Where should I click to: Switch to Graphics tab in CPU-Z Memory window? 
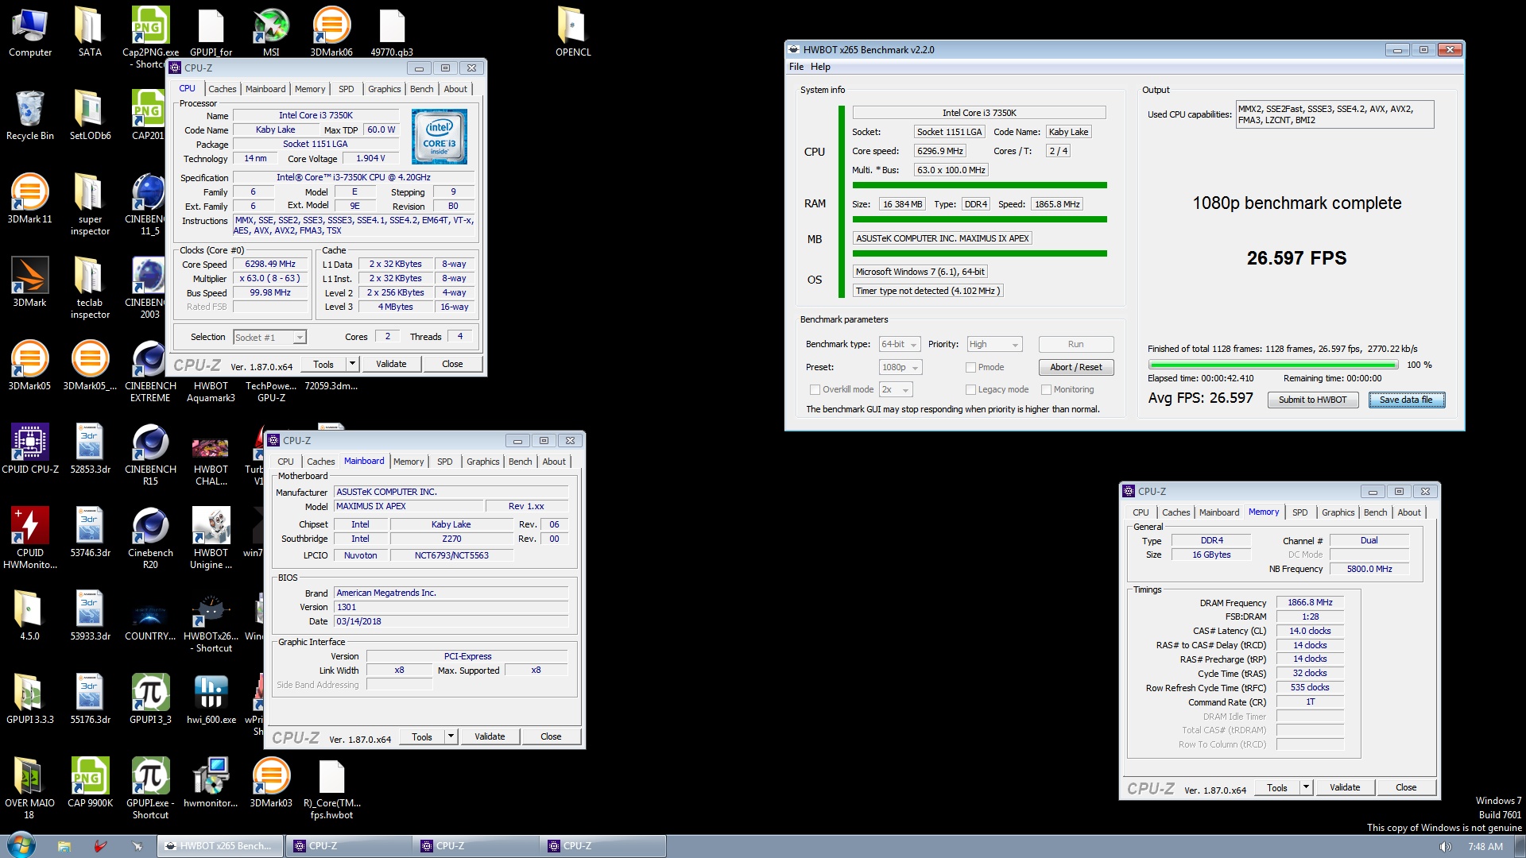coord(1338,512)
